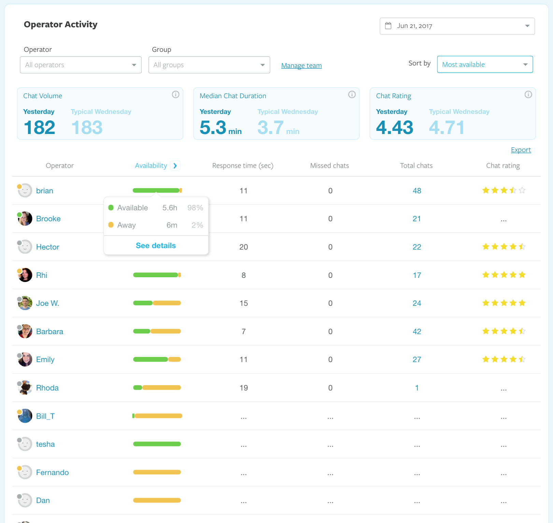Click the calendar icon in date picker

coord(388,26)
